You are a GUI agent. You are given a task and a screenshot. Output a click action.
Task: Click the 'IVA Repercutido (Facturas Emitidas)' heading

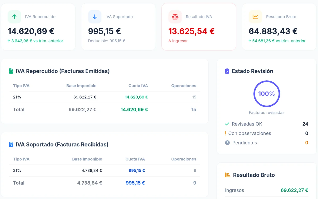[x=63, y=71]
